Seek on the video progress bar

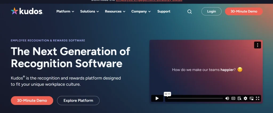[x=195, y=98]
